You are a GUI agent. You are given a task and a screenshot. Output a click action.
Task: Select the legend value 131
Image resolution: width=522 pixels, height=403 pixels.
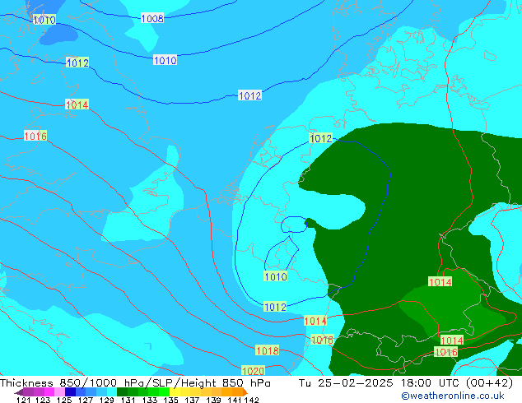tap(128, 400)
